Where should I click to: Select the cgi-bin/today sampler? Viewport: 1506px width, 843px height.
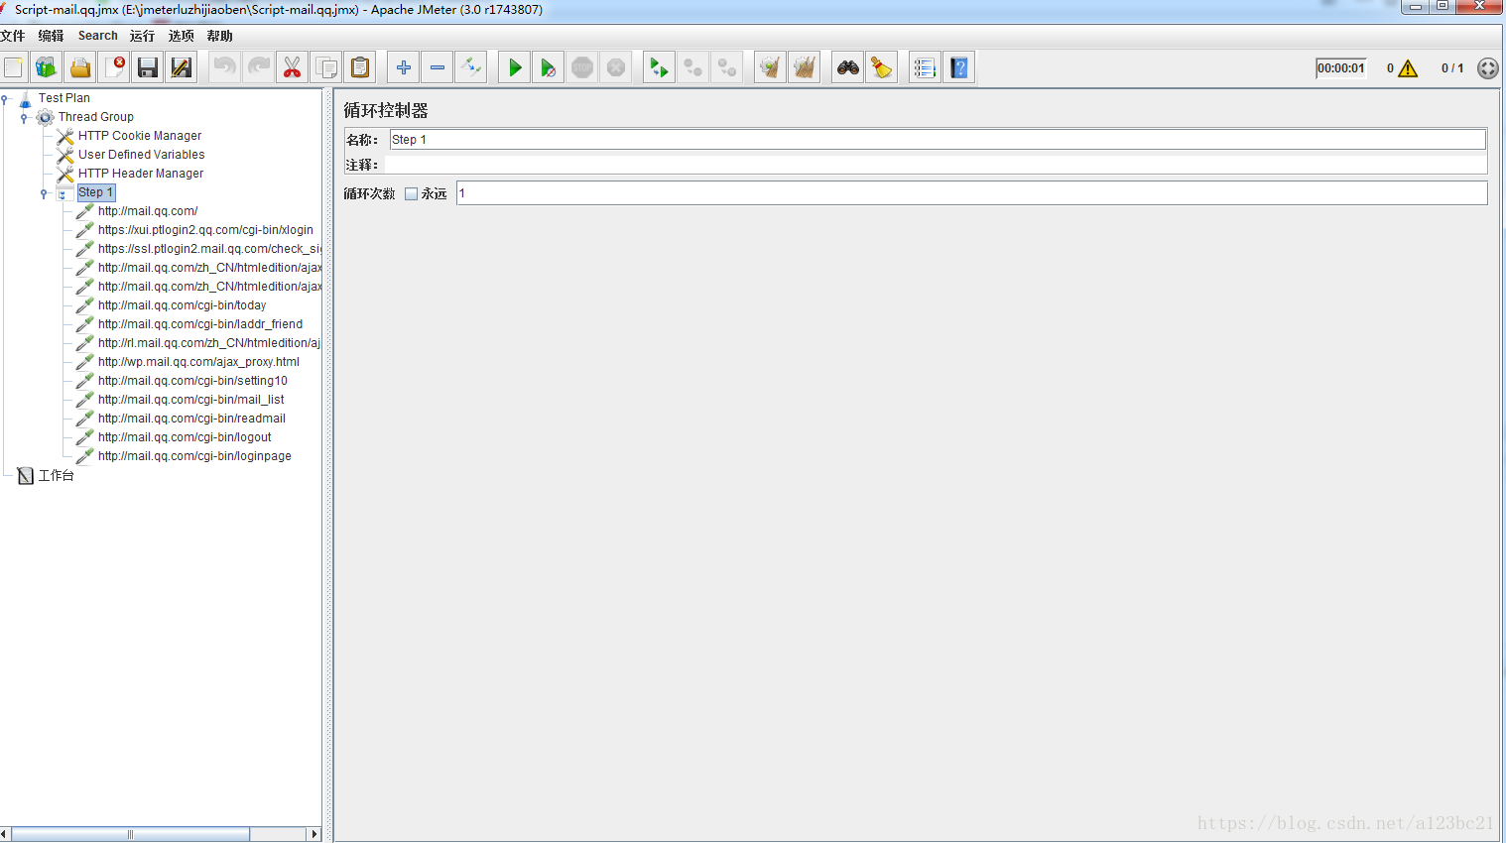(182, 305)
